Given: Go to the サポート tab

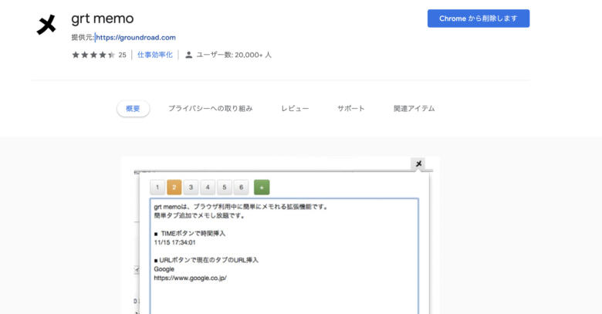Looking at the screenshot, I should tap(351, 109).
